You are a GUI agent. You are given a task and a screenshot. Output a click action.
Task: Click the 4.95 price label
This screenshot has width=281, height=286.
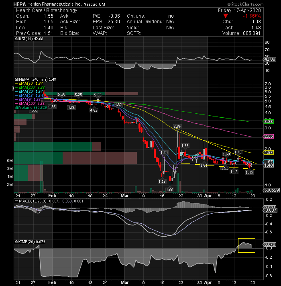pyautogui.click(x=52, y=107)
